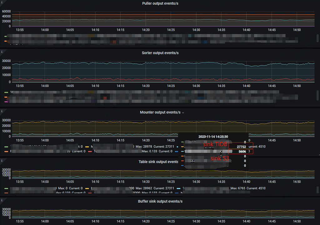
Task: Click the 14:25:30 timestamp in the tooltip
Action: [x=213, y=136]
